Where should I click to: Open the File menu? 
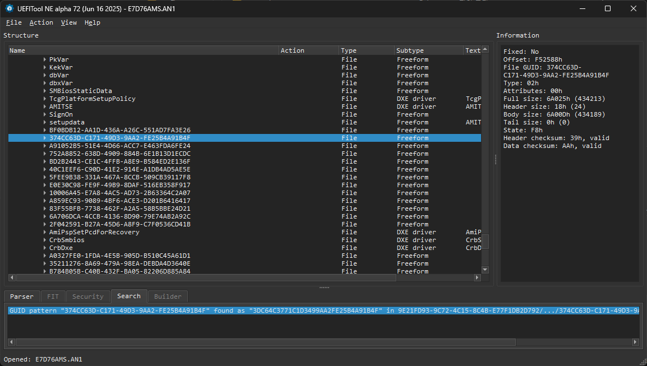[x=13, y=22]
